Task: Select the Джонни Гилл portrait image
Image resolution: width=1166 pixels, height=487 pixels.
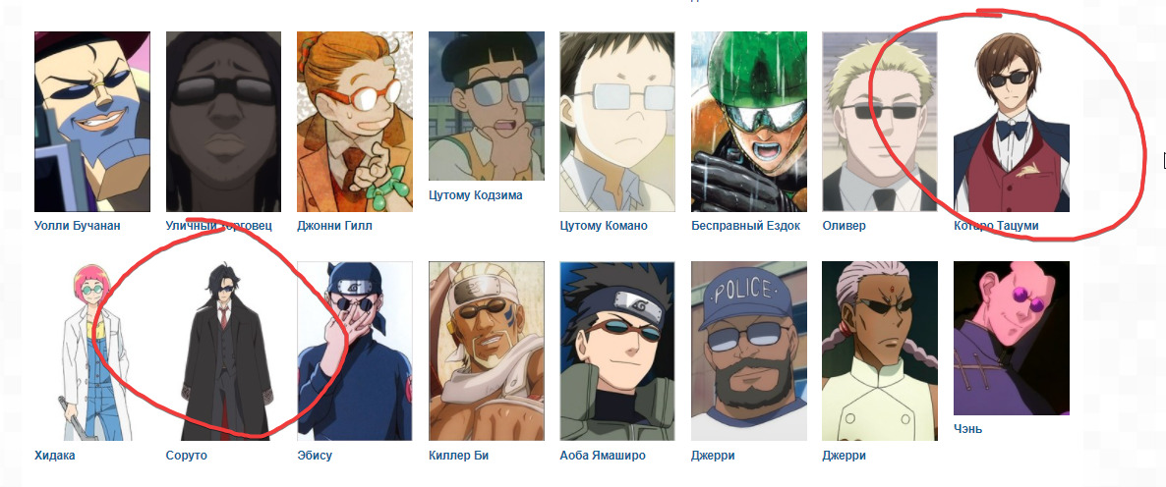Action: [x=355, y=122]
